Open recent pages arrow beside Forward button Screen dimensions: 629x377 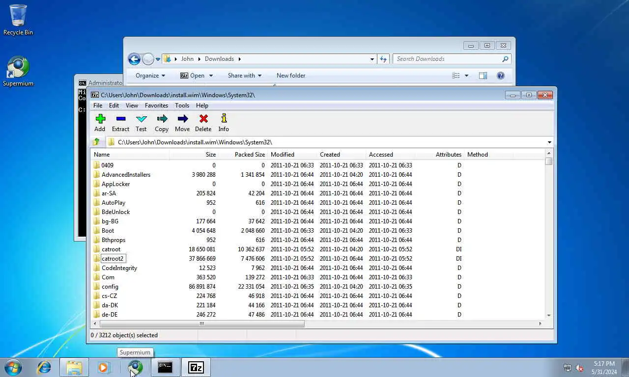coord(158,59)
